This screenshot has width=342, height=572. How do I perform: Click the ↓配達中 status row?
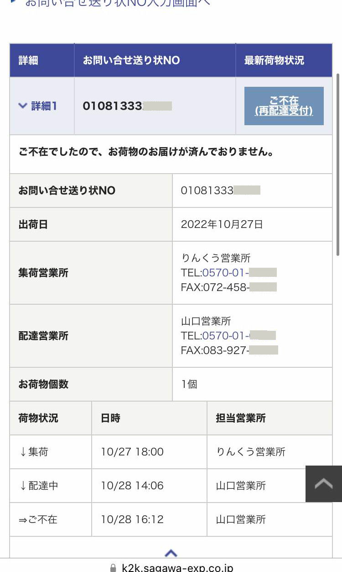(x=39, y=486)
